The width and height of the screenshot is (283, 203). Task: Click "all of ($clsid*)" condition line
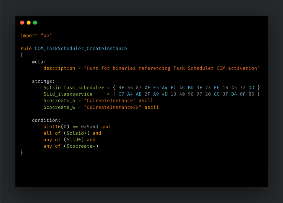pyautogui.click(x=72, y=133)
